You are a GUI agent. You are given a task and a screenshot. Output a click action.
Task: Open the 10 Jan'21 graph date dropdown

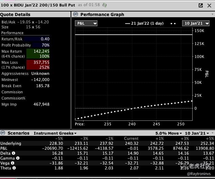click(196, 23)
